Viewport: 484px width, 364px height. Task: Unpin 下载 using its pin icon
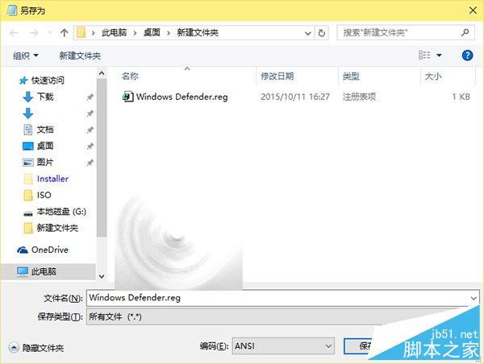pos(90,97)
